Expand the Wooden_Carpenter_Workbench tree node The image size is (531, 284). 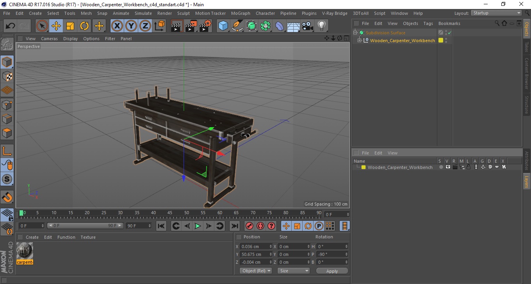(360, 41)
